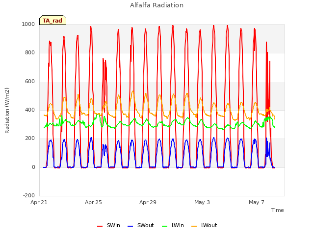Toggle the SWin series in the legend
Screen dimensions: 314x235
coord(108,225)
